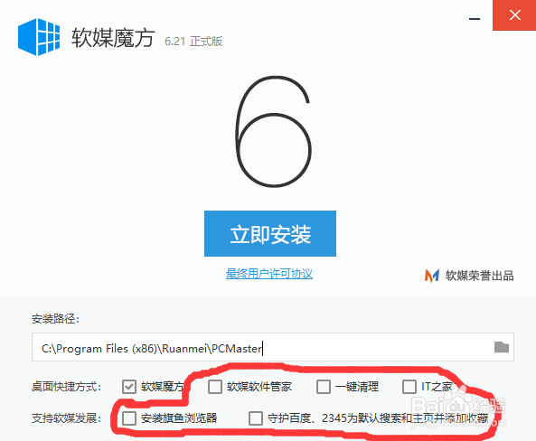Open the 最终用户许可协议 license link
The height and width of the screenshot is (441, 536).
click(269, 274)
